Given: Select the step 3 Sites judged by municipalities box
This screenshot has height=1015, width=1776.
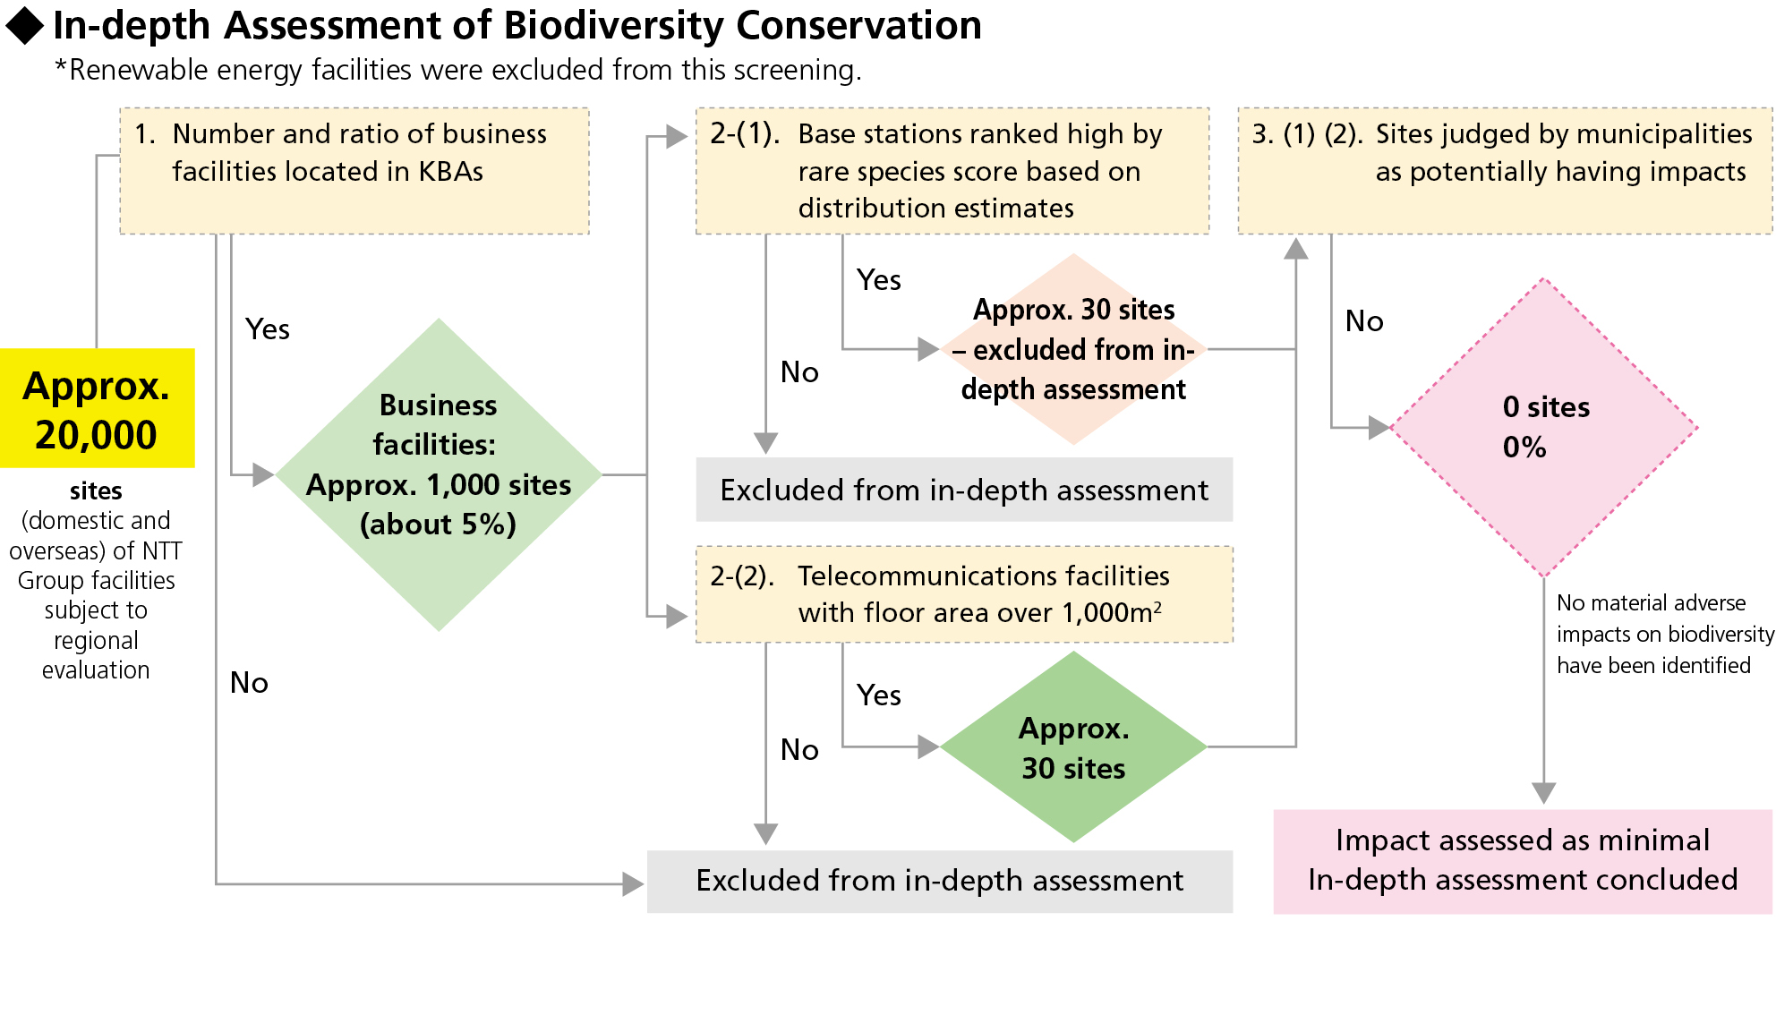Looking at the screenshot, I should tap(1505, 171).
